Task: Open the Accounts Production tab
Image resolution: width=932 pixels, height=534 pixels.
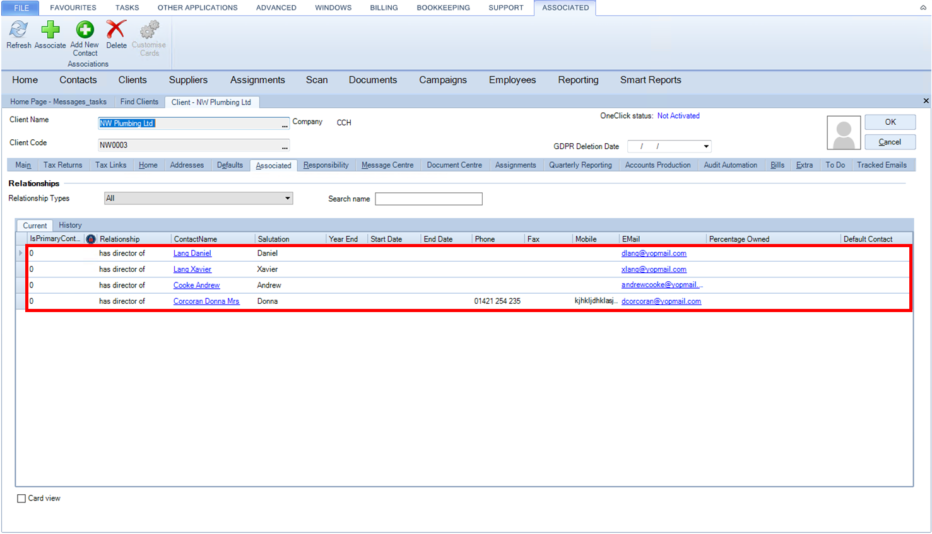Action: point(658,165)
